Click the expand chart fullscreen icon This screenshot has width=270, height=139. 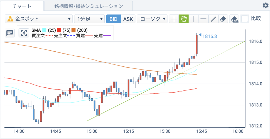[x=23, y=33]
